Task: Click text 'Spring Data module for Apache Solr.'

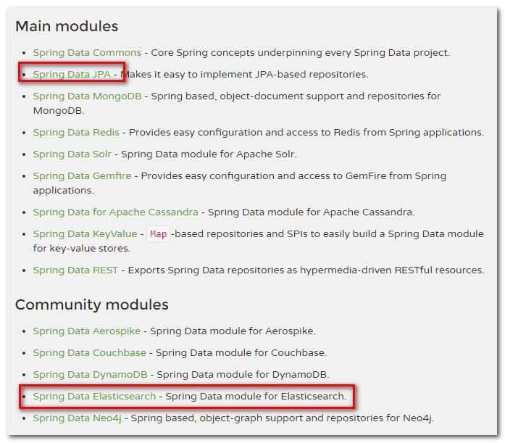Action: click(x=209, y=154)
